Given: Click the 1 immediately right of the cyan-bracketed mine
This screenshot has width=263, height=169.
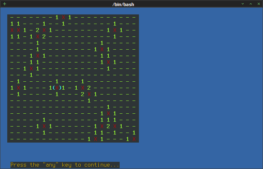Looking at the screenshot, I should click(x=63, y=88).
